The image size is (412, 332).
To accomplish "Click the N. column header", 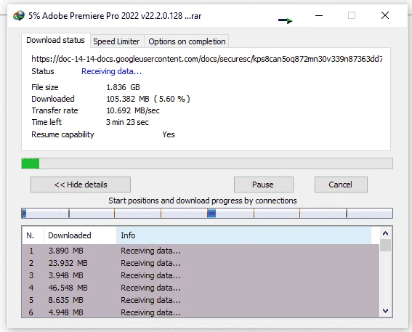I will (33, 235).
